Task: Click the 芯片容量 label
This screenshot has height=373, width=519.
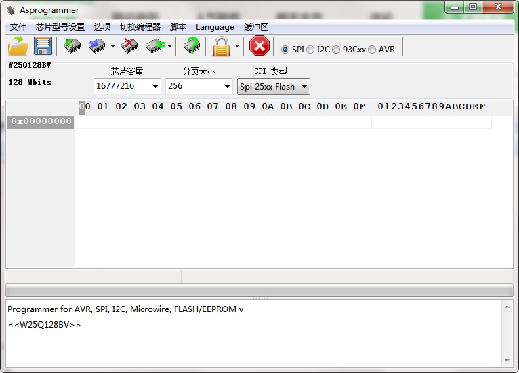Action: [x=127, y=71]
